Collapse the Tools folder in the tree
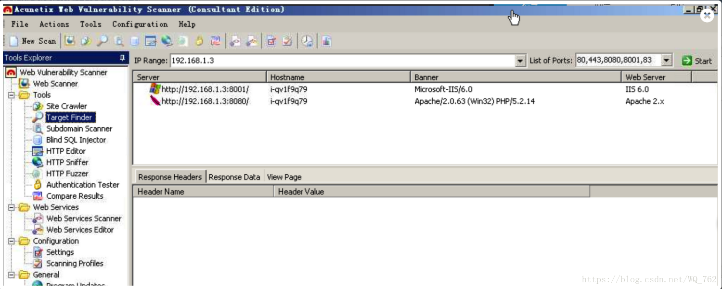This screenshot has width=722, height=289. point(12,95)
